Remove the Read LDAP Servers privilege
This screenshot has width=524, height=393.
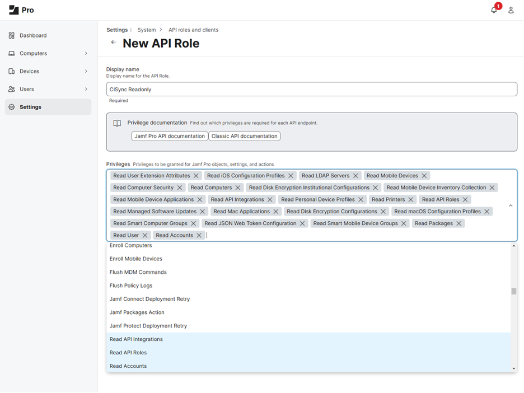point(355,176)
